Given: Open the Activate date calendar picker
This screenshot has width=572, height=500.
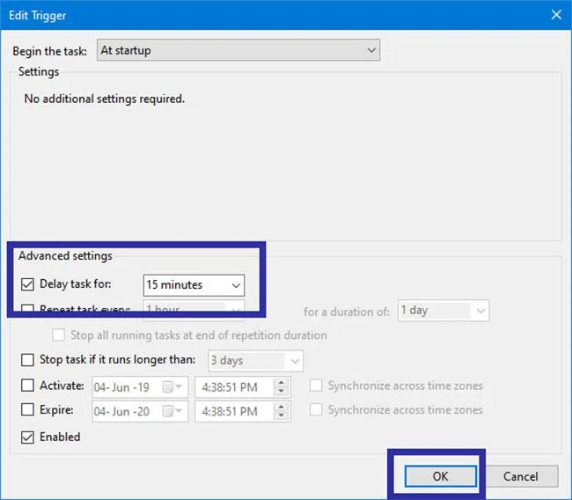Looking at the screenshot, I should [172, 386].
